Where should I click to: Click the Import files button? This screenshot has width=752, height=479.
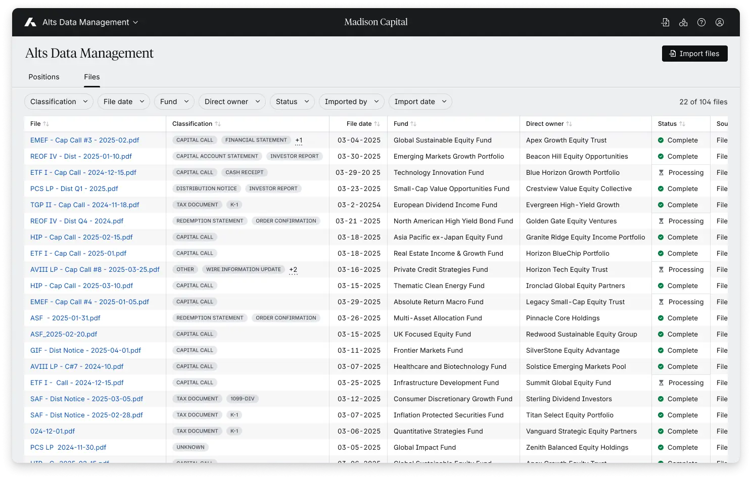pyautogui.click(x=695, y=54)
